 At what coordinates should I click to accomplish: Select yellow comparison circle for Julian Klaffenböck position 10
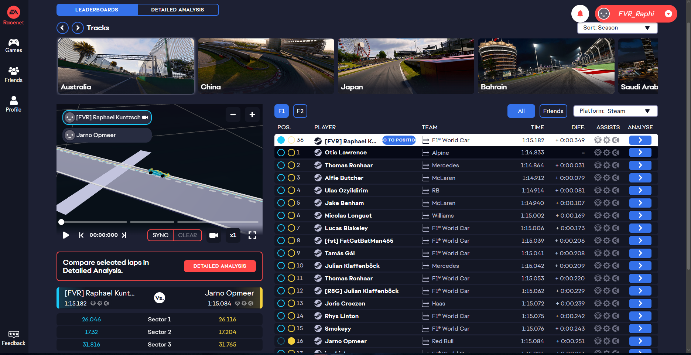point(291,266)
